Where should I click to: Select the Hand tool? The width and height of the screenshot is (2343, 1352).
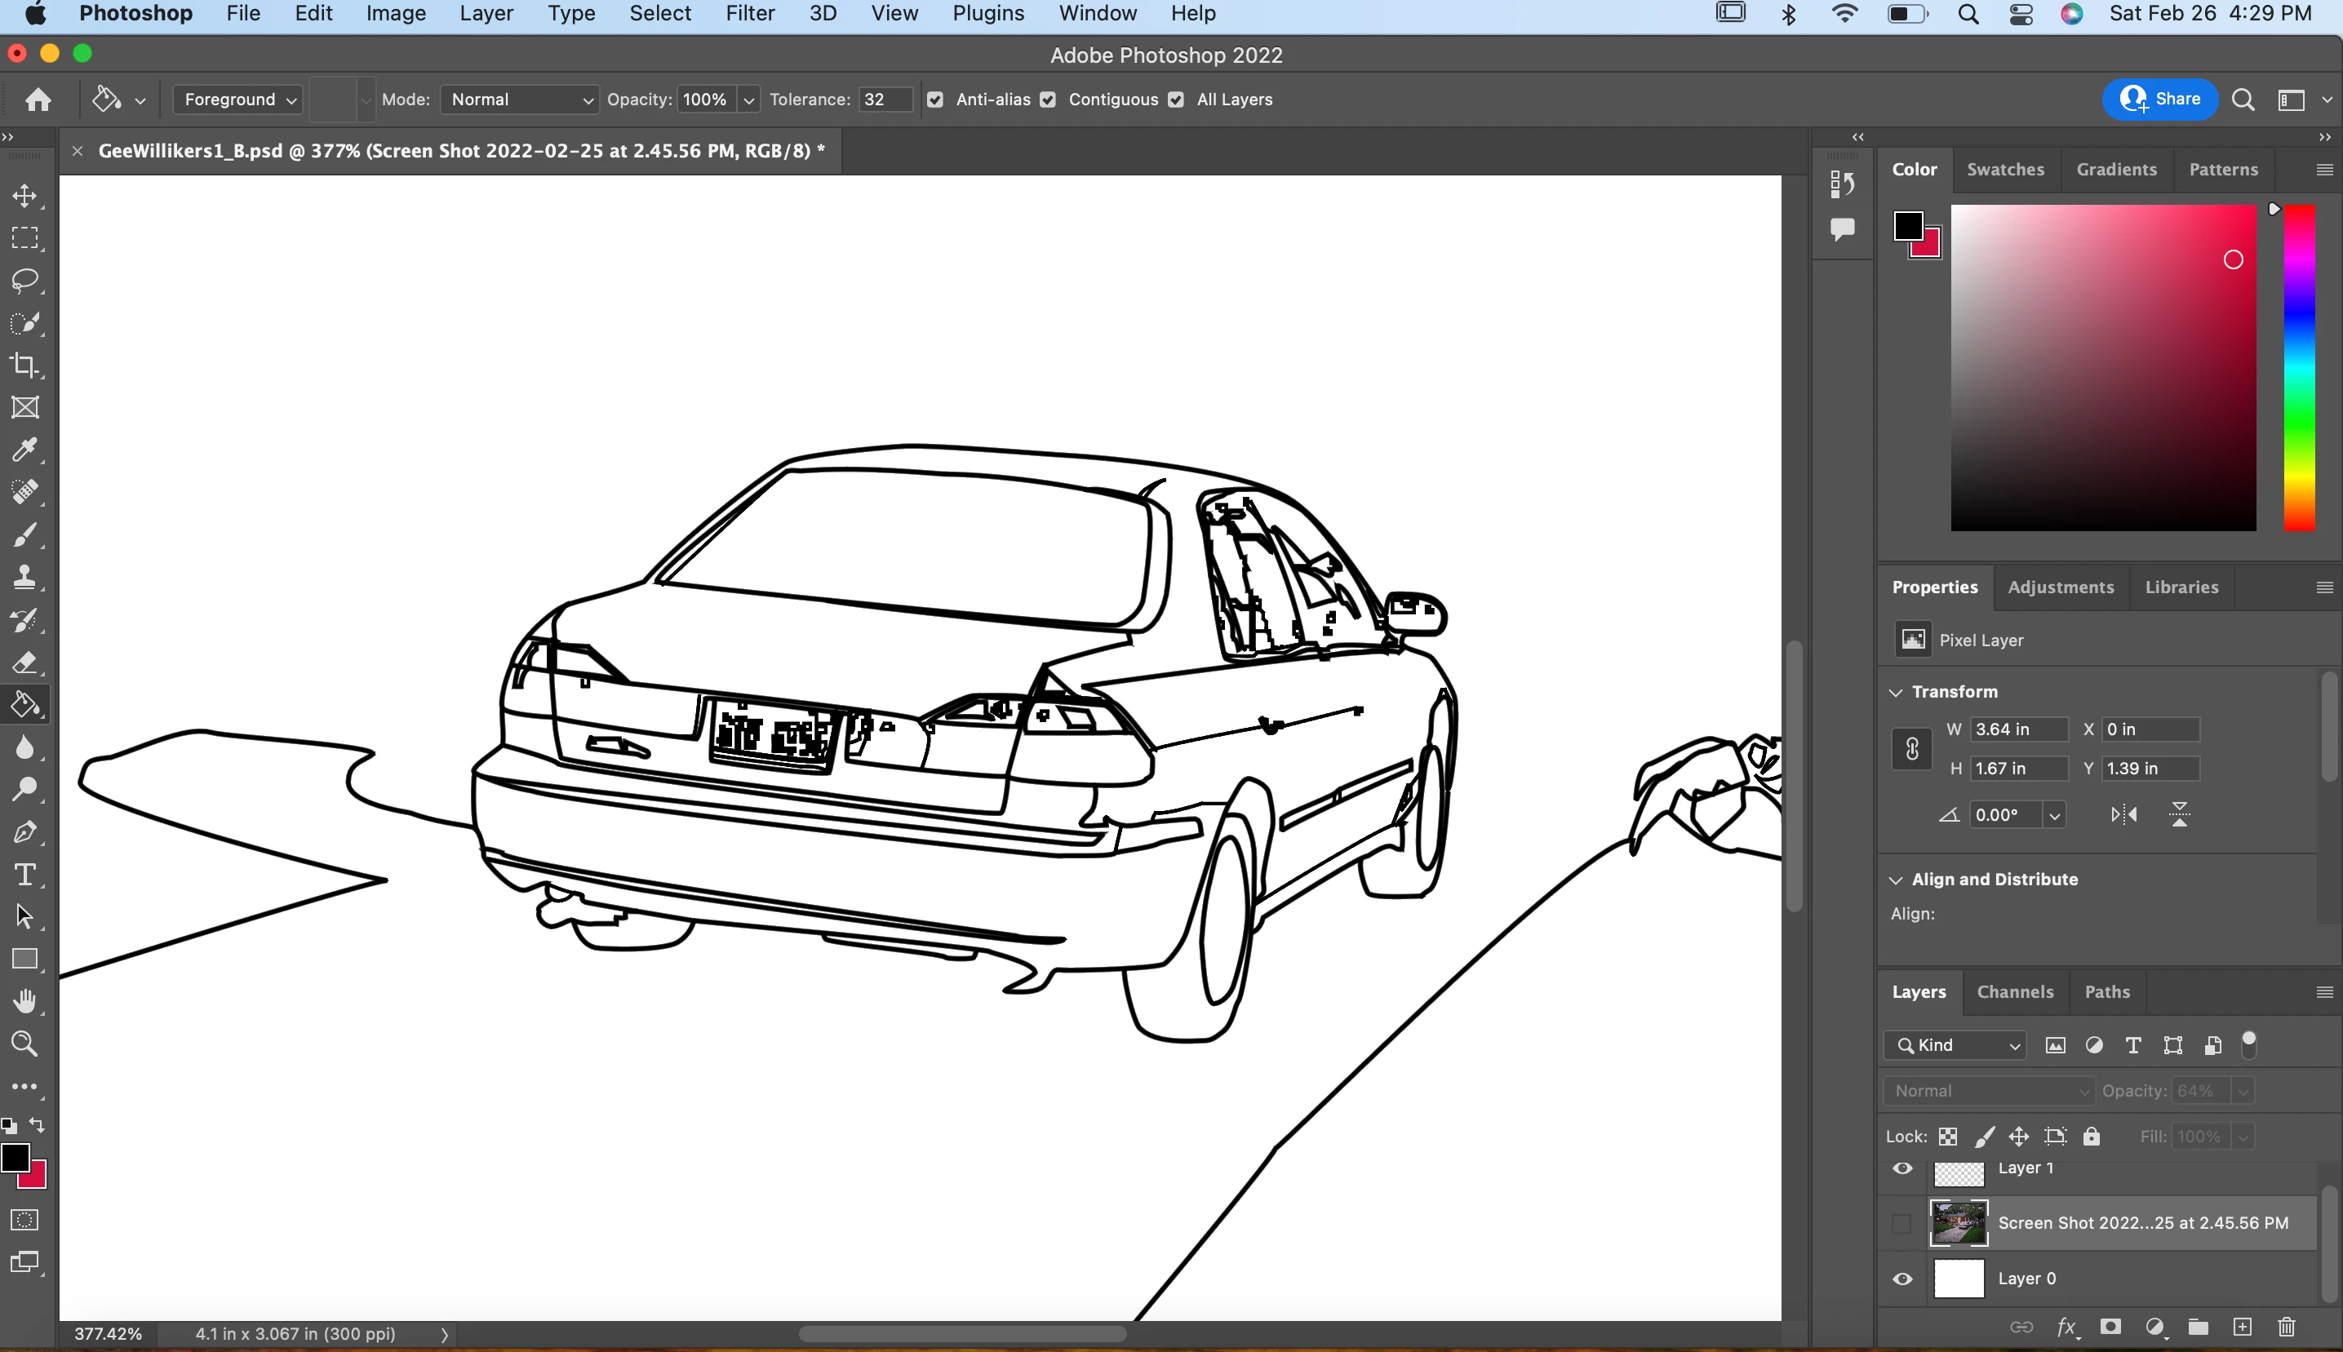[25, 1002]
